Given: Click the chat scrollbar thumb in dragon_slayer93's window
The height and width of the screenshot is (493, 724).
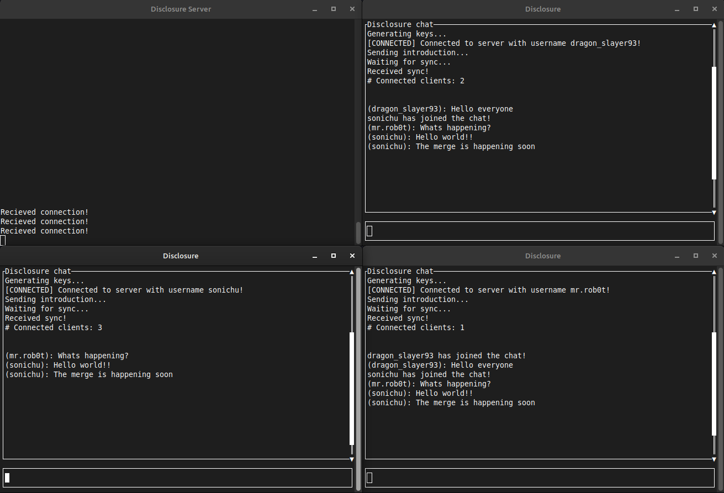Looking at the screenshot, I should [714, 123].
